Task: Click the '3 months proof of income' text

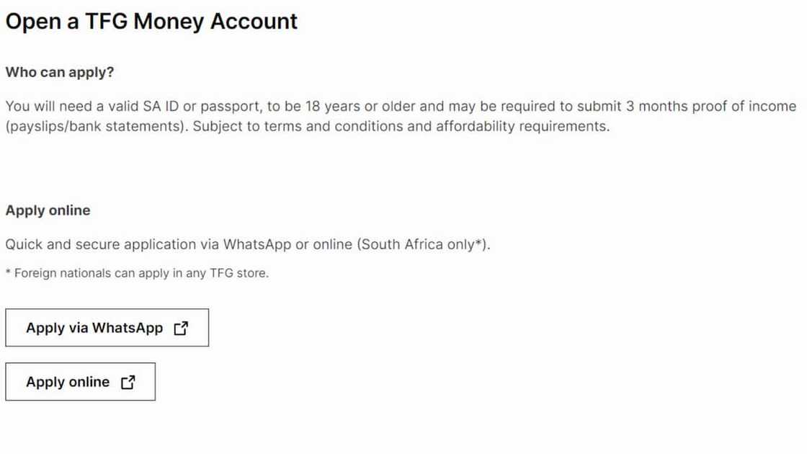Action: (710, 106)
